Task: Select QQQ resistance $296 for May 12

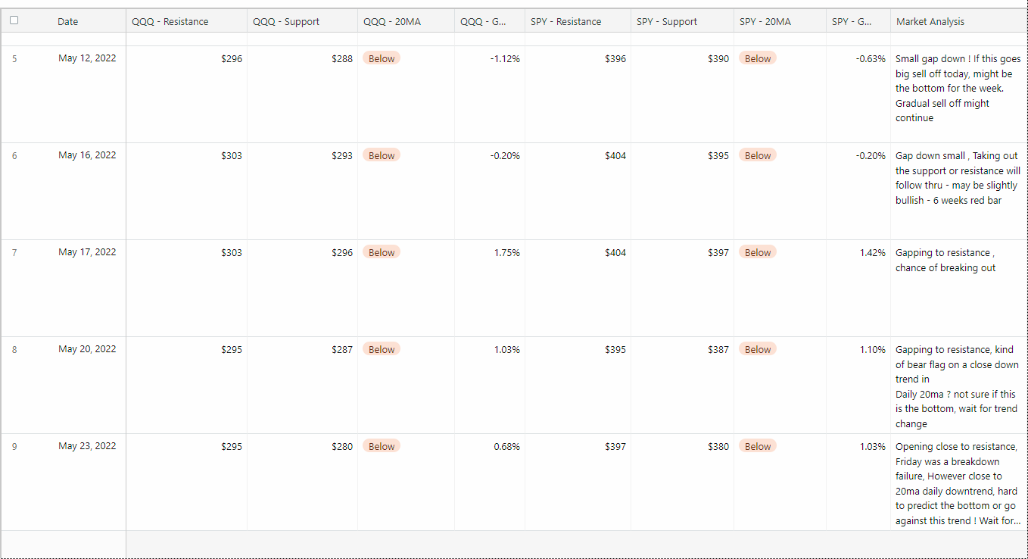Action: point(232,58)
